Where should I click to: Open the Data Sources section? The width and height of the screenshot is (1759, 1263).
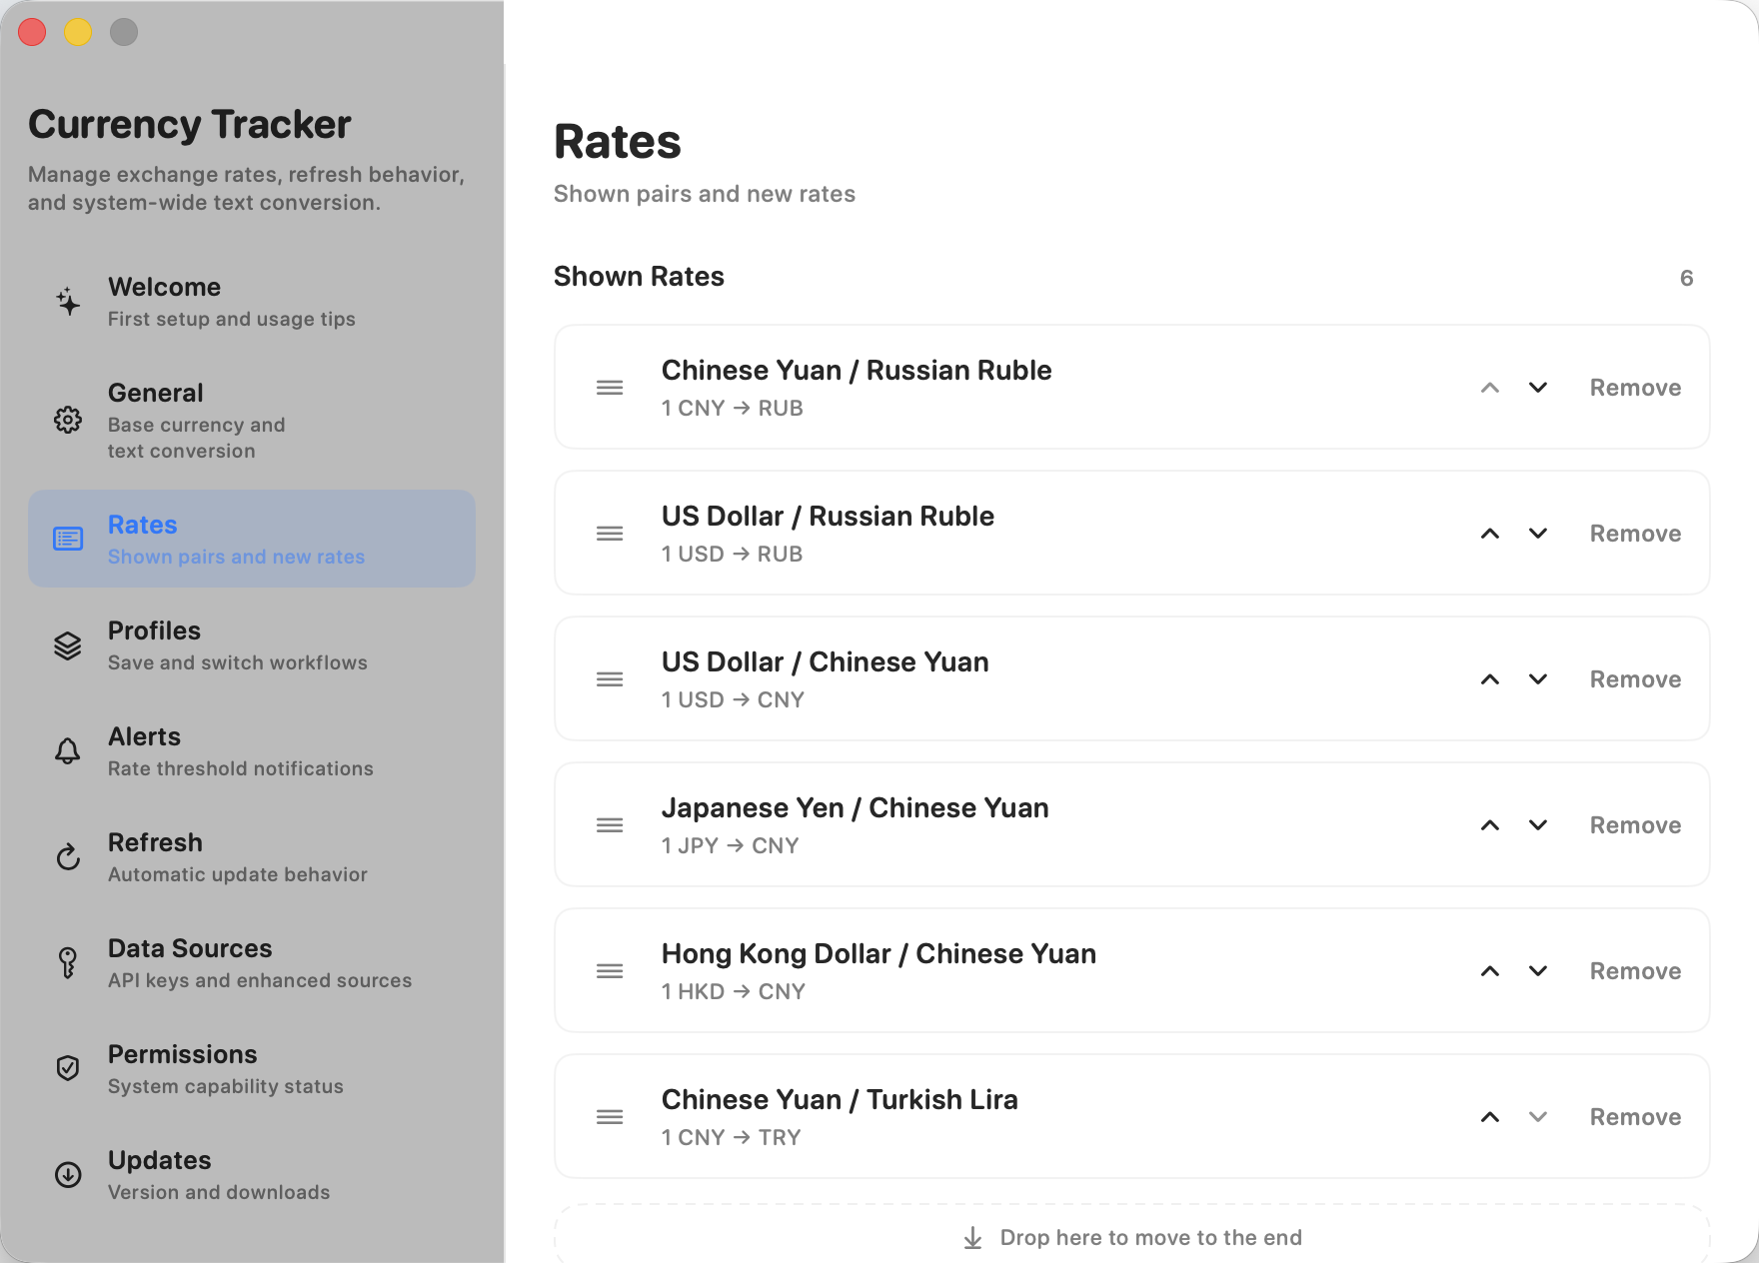[x=252, y=963]
